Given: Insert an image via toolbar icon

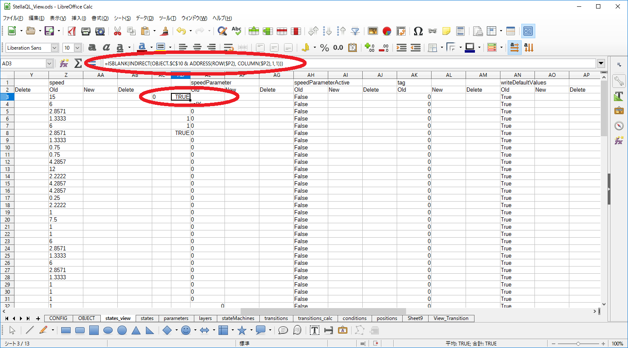Looking at the screenshot, I should pos(373,31).
